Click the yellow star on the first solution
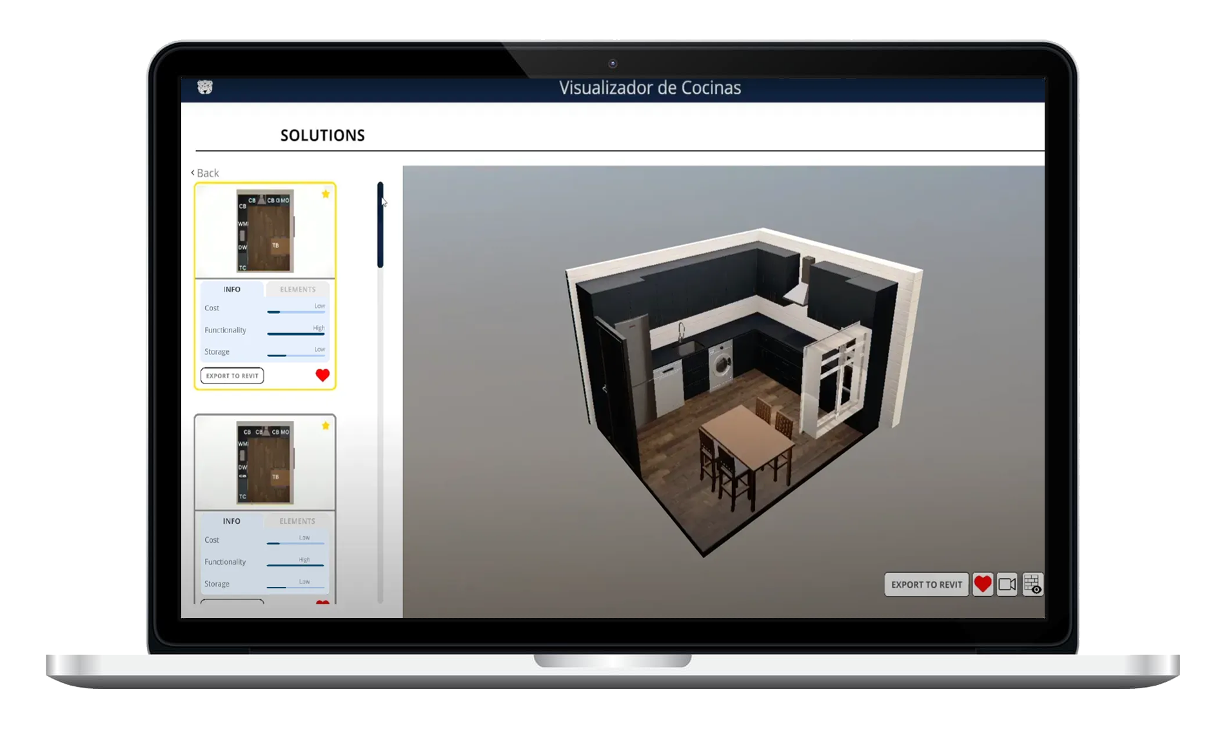1222x734 pixels. 326,193
